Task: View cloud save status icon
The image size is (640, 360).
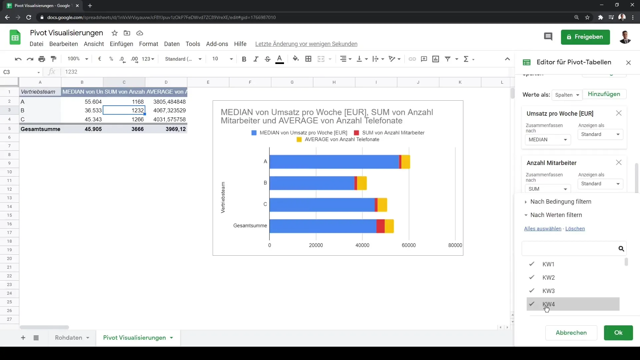Action: [x=140, y=33]
